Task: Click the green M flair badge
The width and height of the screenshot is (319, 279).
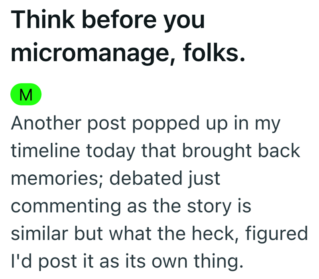Action: click(27, 96)
